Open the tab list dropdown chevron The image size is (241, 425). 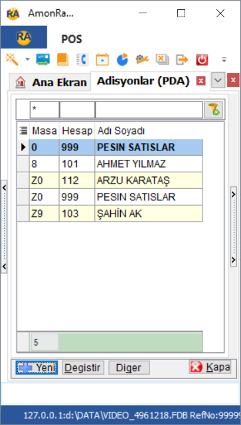pos(218,80)
